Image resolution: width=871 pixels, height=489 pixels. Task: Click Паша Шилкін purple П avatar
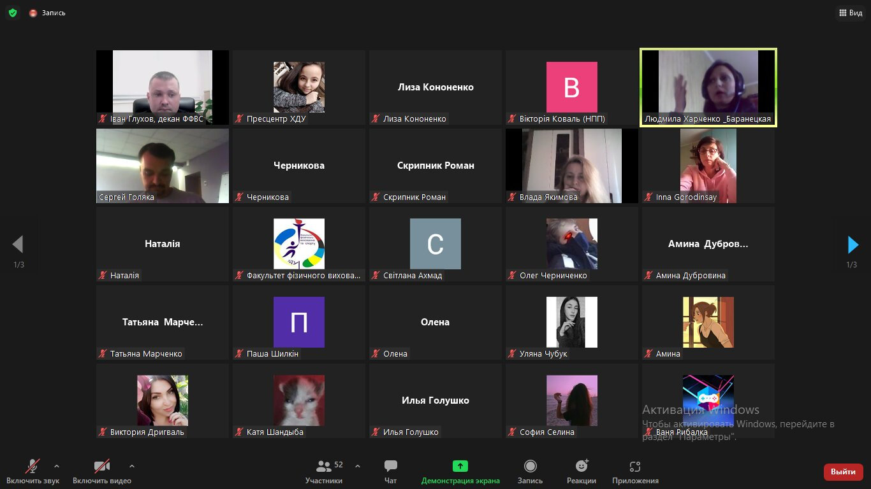click(299, 322)
